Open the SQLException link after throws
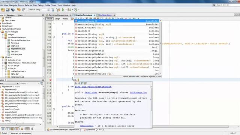The image size is (240, 135). click(x=138, y=93)
